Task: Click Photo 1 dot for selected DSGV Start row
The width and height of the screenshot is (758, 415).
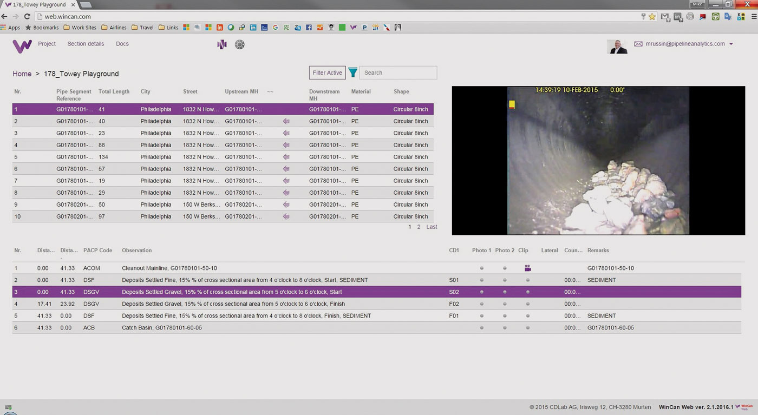Action: pos(481,292)
